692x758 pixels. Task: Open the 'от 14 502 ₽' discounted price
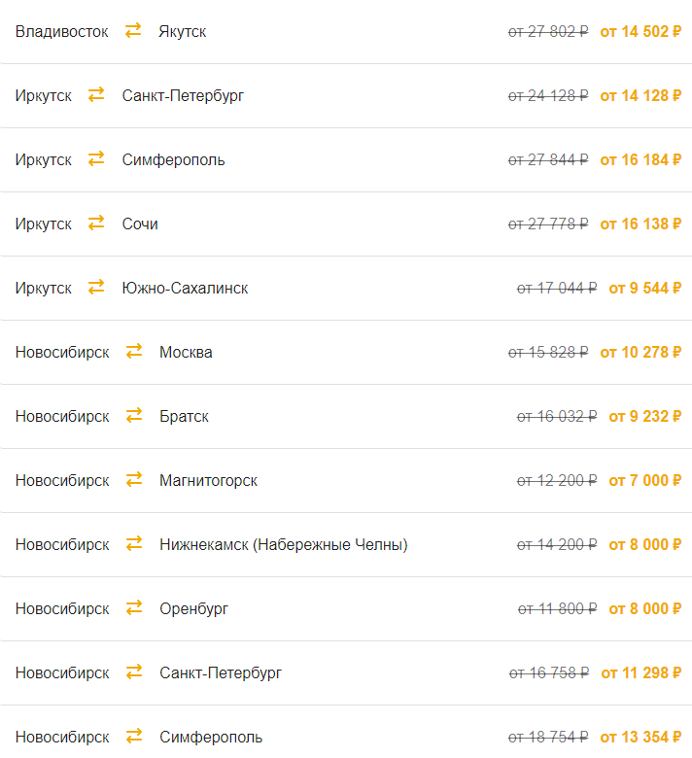click(x=640, y=31)
